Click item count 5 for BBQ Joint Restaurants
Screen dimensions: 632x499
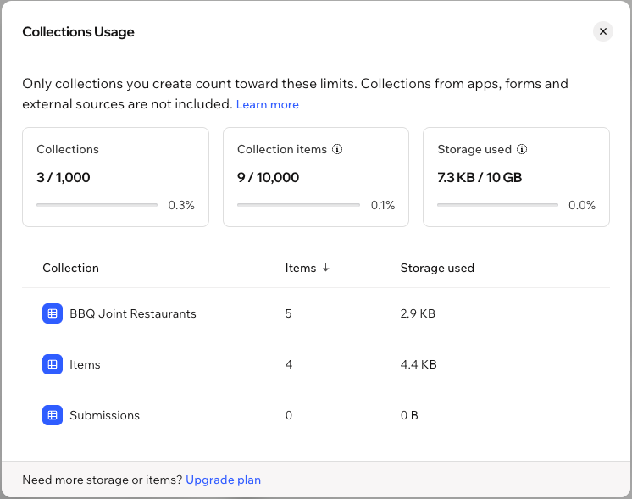click(x=288, y=313)
